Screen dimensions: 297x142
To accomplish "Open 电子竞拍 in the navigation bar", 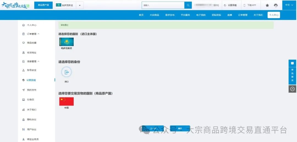I will 201,15.
